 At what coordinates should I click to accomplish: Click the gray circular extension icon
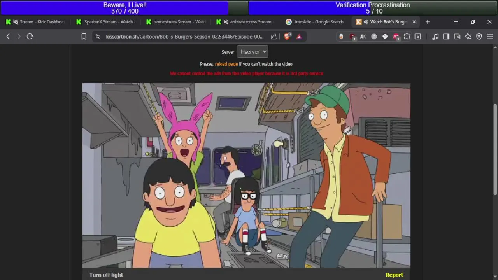pyautogui.click(x=374, y=36)
